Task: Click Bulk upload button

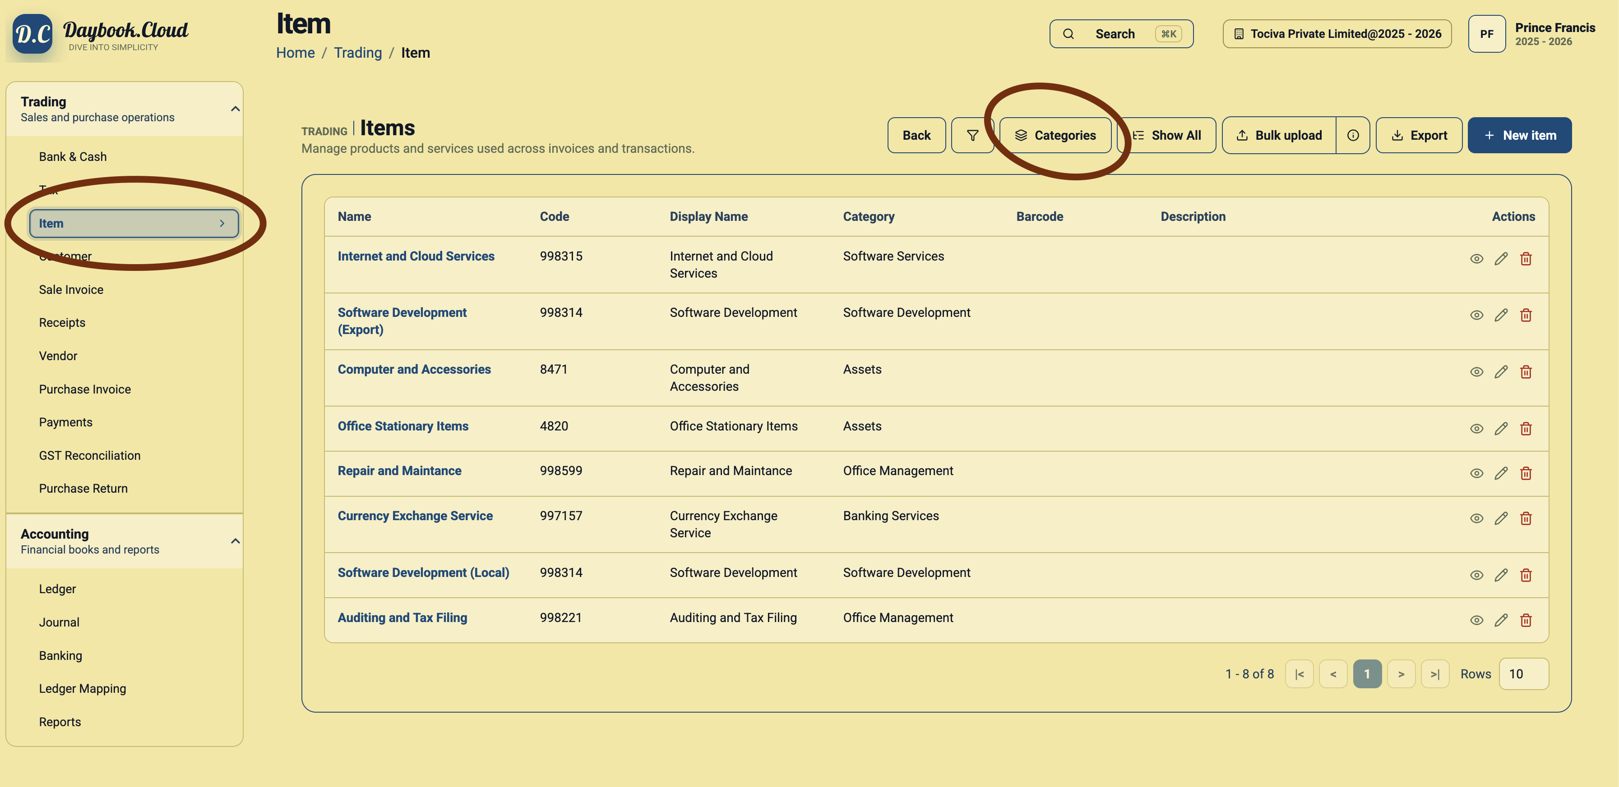Action: coord(1279,135)
